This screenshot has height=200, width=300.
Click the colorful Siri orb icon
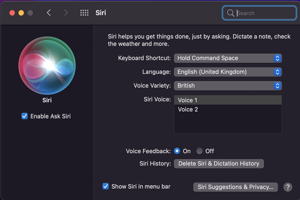tap(47, 65)
